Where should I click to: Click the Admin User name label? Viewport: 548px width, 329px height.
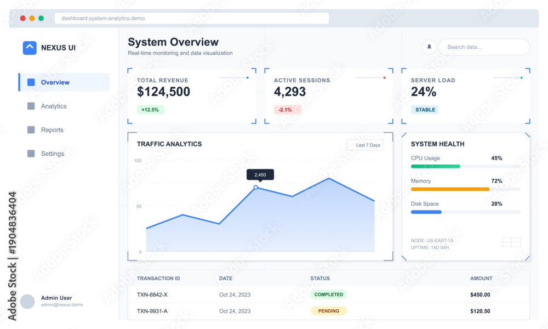click(x=56, y=298)
